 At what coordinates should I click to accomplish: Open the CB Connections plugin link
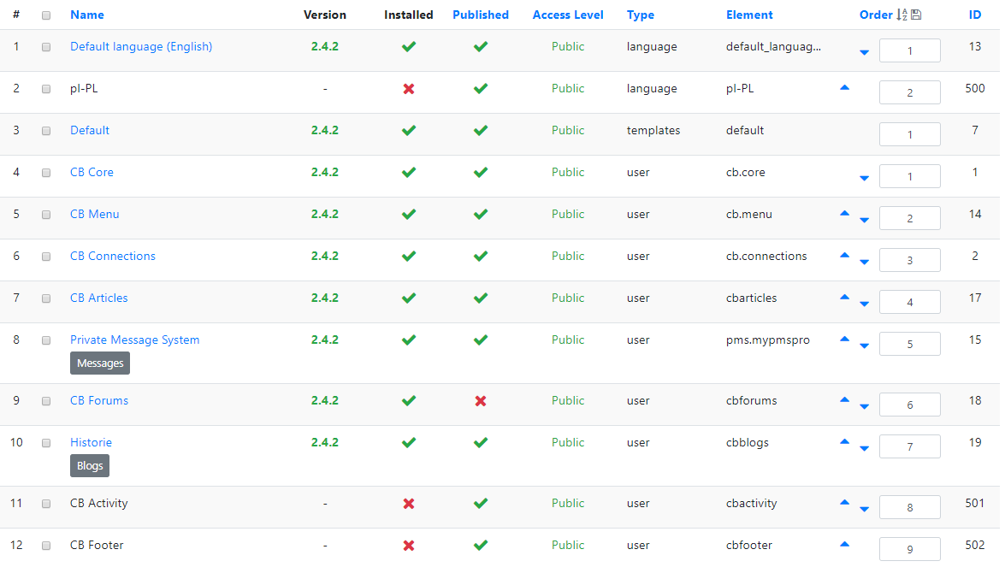[x=113, y=256]
